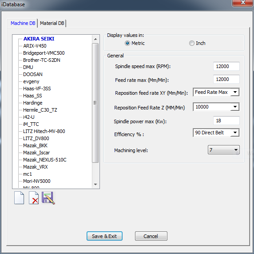Screen dimensions: 254x254
Task: Select the Inch radio button
Action: [x=192, y=43]
